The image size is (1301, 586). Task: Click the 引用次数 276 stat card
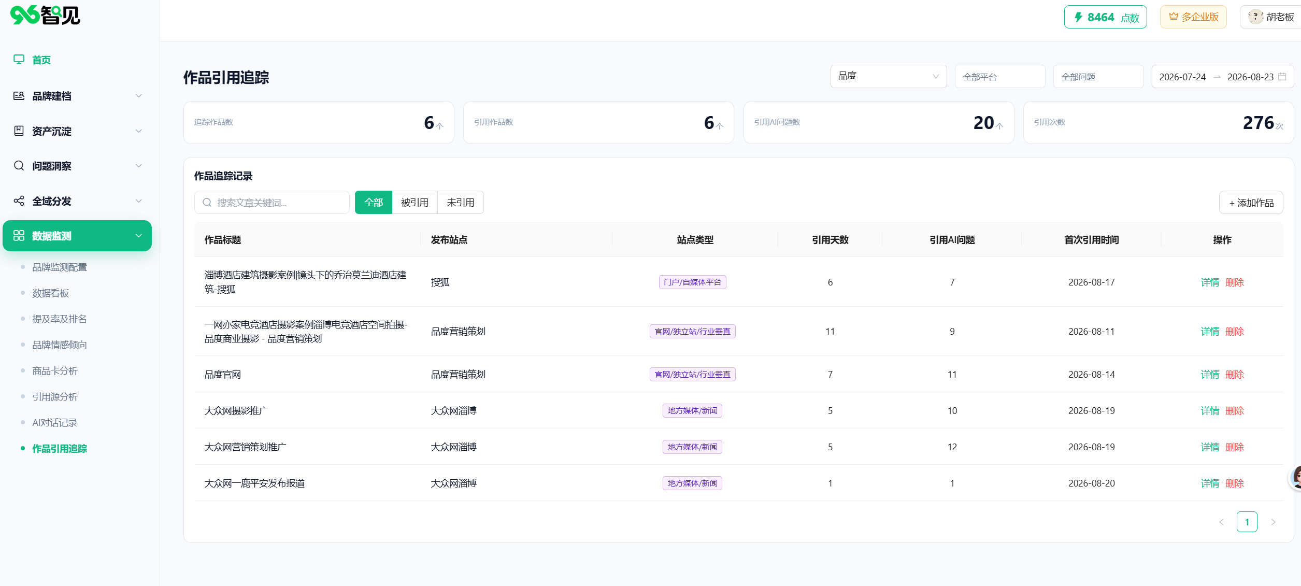tap(1159, 122)
